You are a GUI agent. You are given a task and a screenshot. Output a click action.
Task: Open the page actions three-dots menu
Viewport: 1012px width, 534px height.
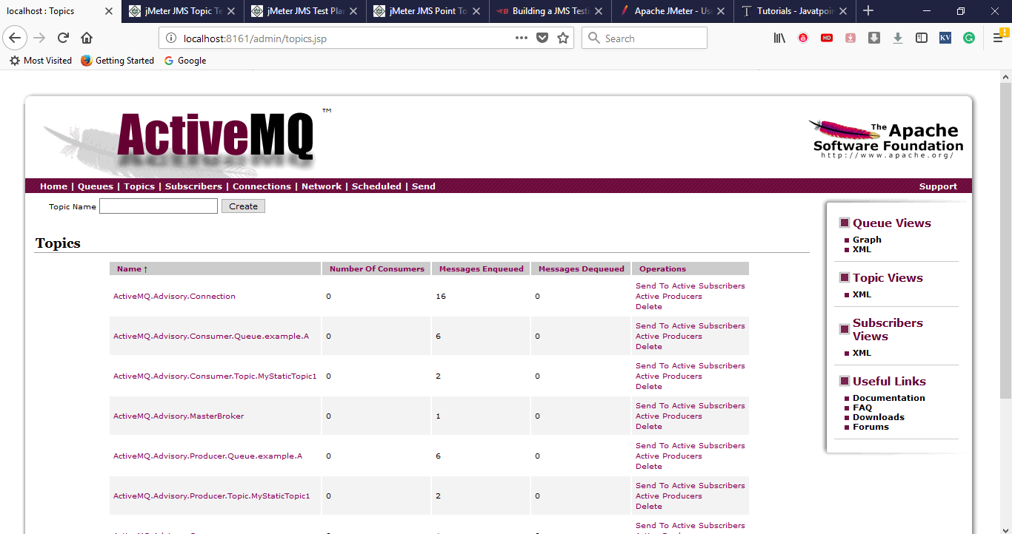pos(522,38)
